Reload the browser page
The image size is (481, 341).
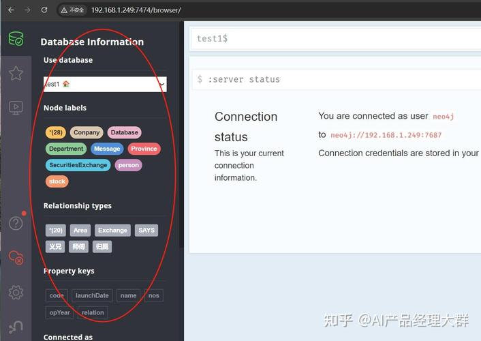(x=44, y=10)
